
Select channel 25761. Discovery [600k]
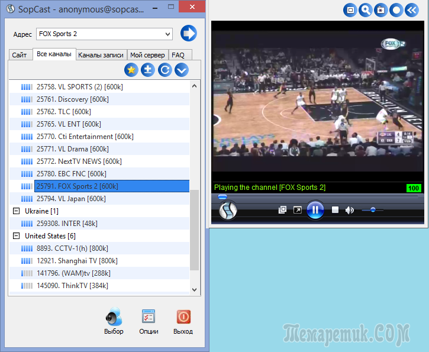point(99,99)
